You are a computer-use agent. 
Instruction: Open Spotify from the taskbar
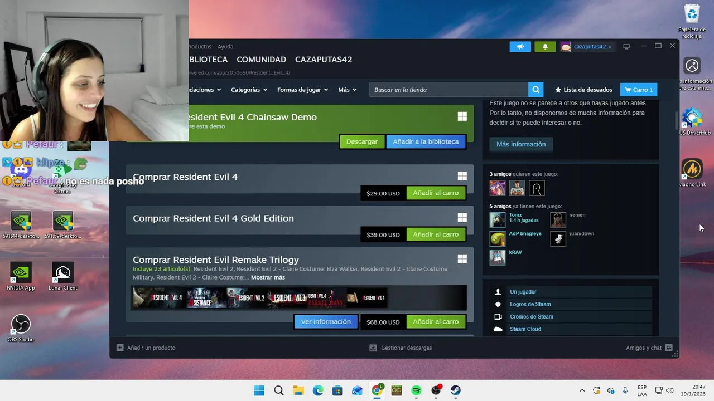tap(416, 390)
